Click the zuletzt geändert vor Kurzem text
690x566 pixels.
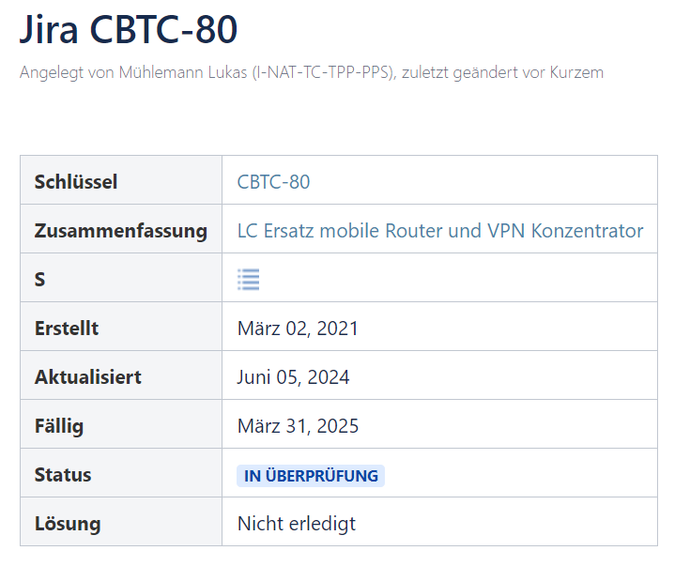[x=502, y=72]
